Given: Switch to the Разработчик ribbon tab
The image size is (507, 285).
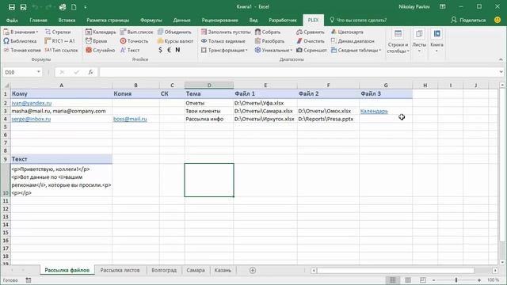Looking at the screenshot, I should (x=283, y=20).
